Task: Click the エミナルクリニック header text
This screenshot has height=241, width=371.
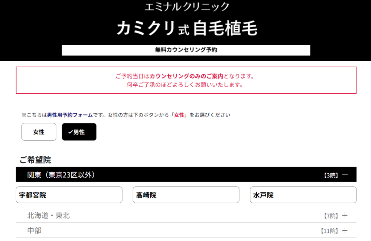Action: click(x=187, y=7)
